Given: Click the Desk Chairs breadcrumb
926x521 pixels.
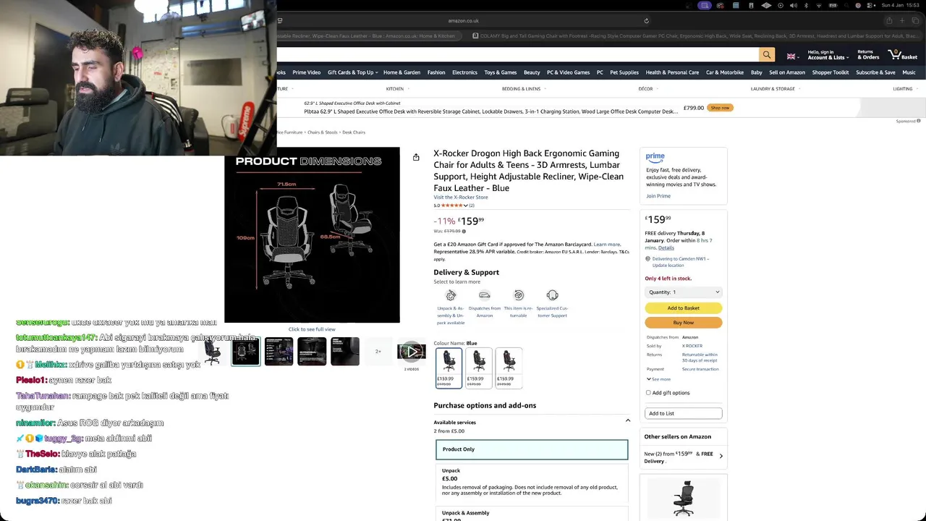Looking at the screenshot, I should pyautogui.click(x=354, y=132).
